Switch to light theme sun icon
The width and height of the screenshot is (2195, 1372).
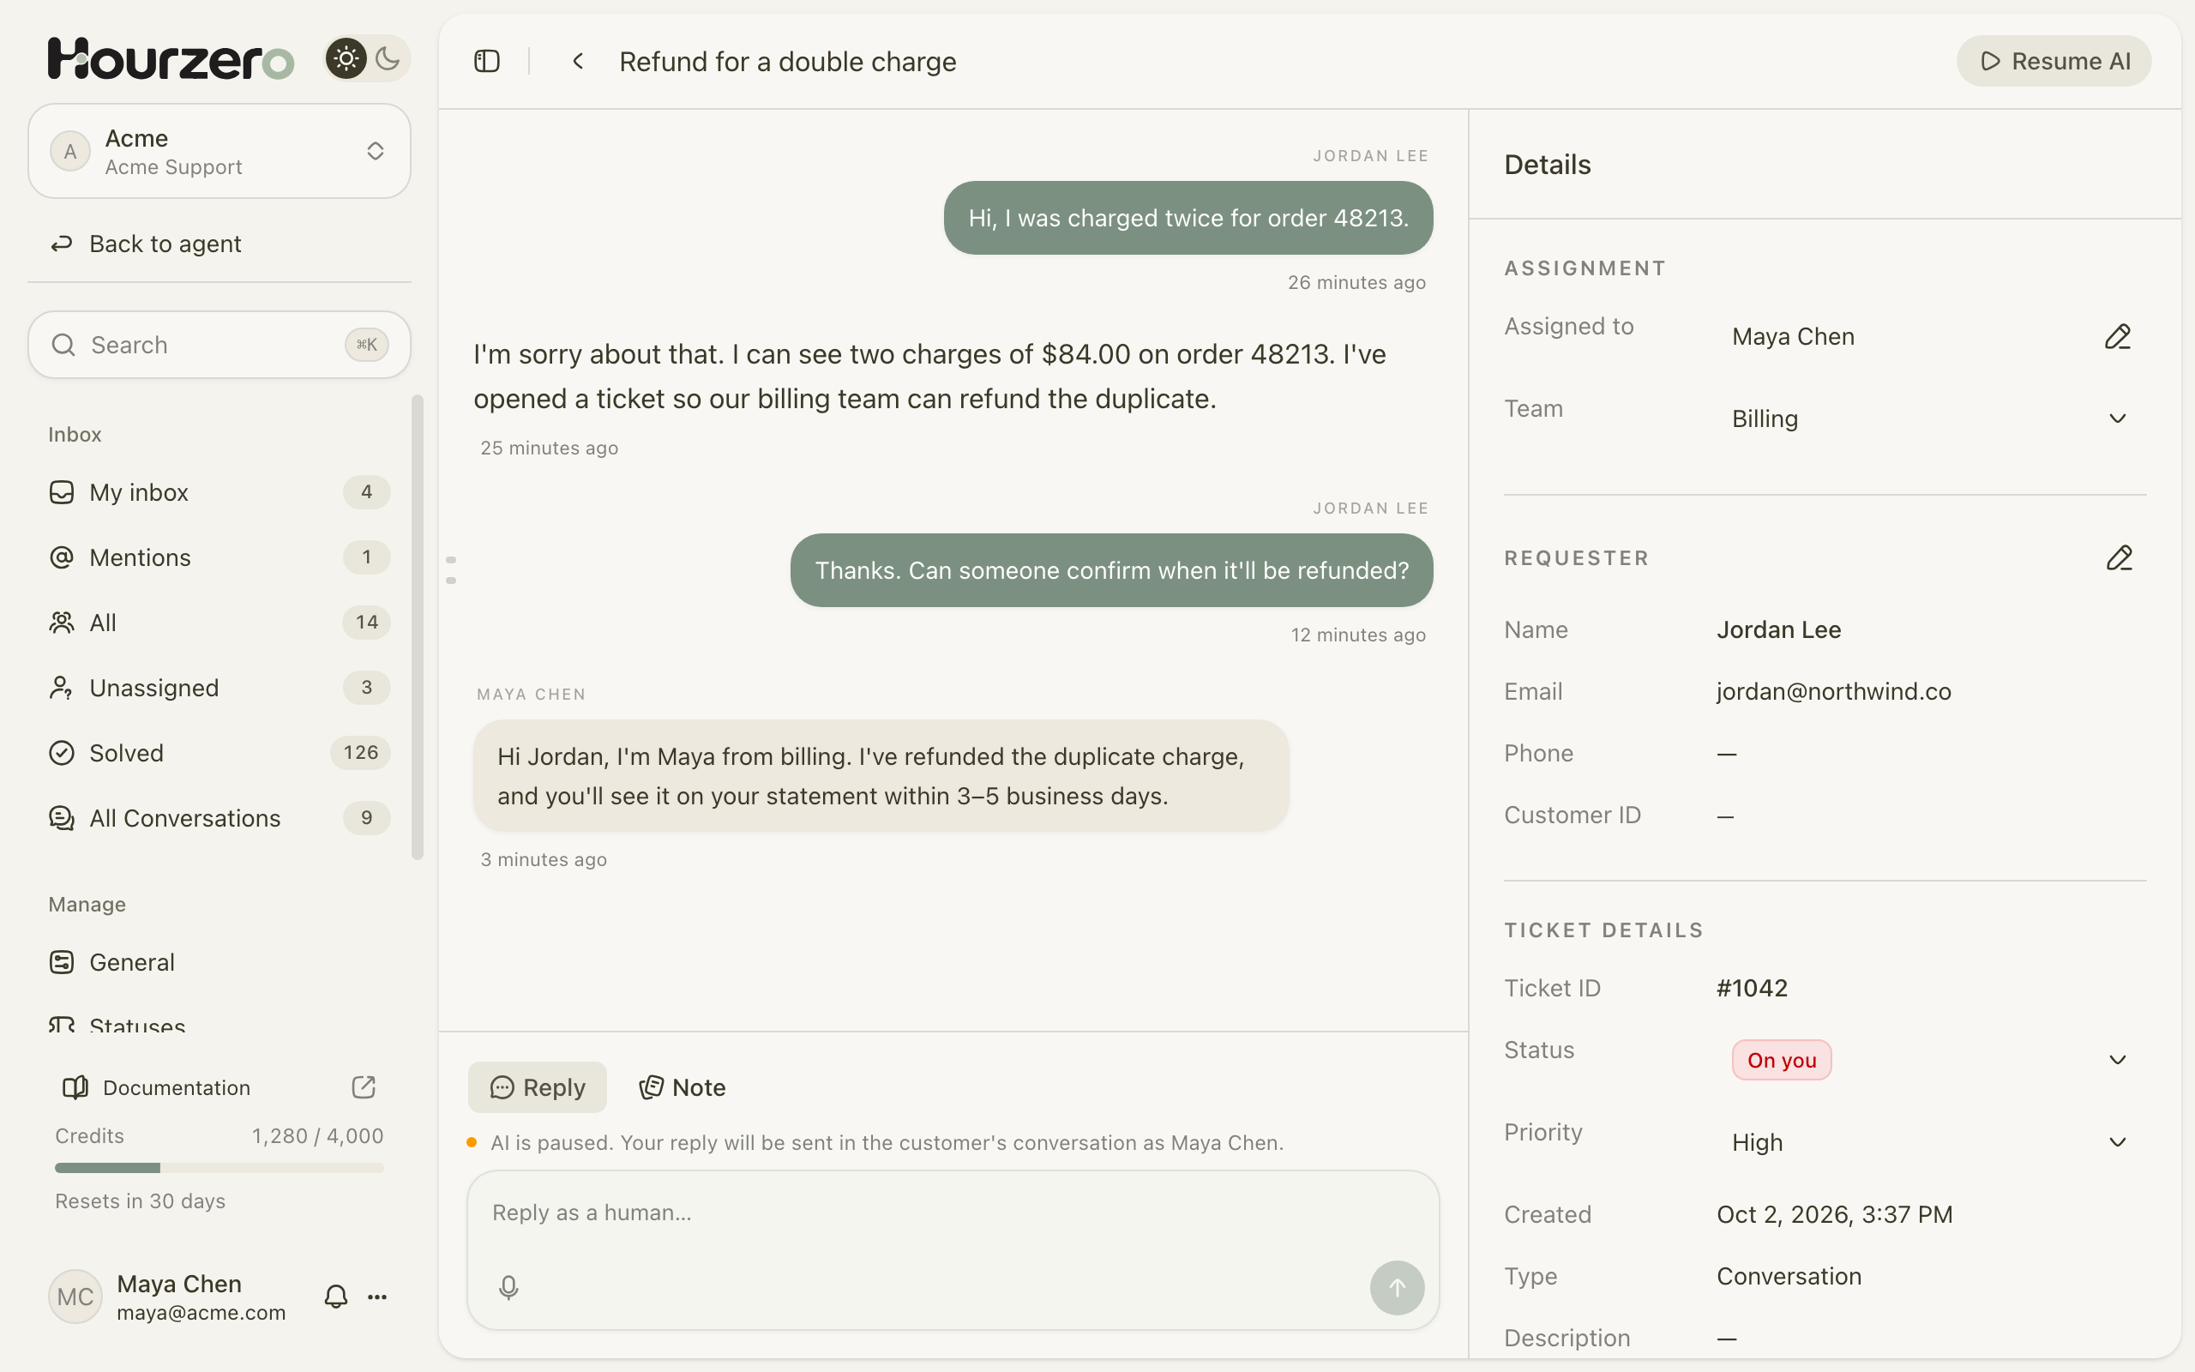click(346, 59)
